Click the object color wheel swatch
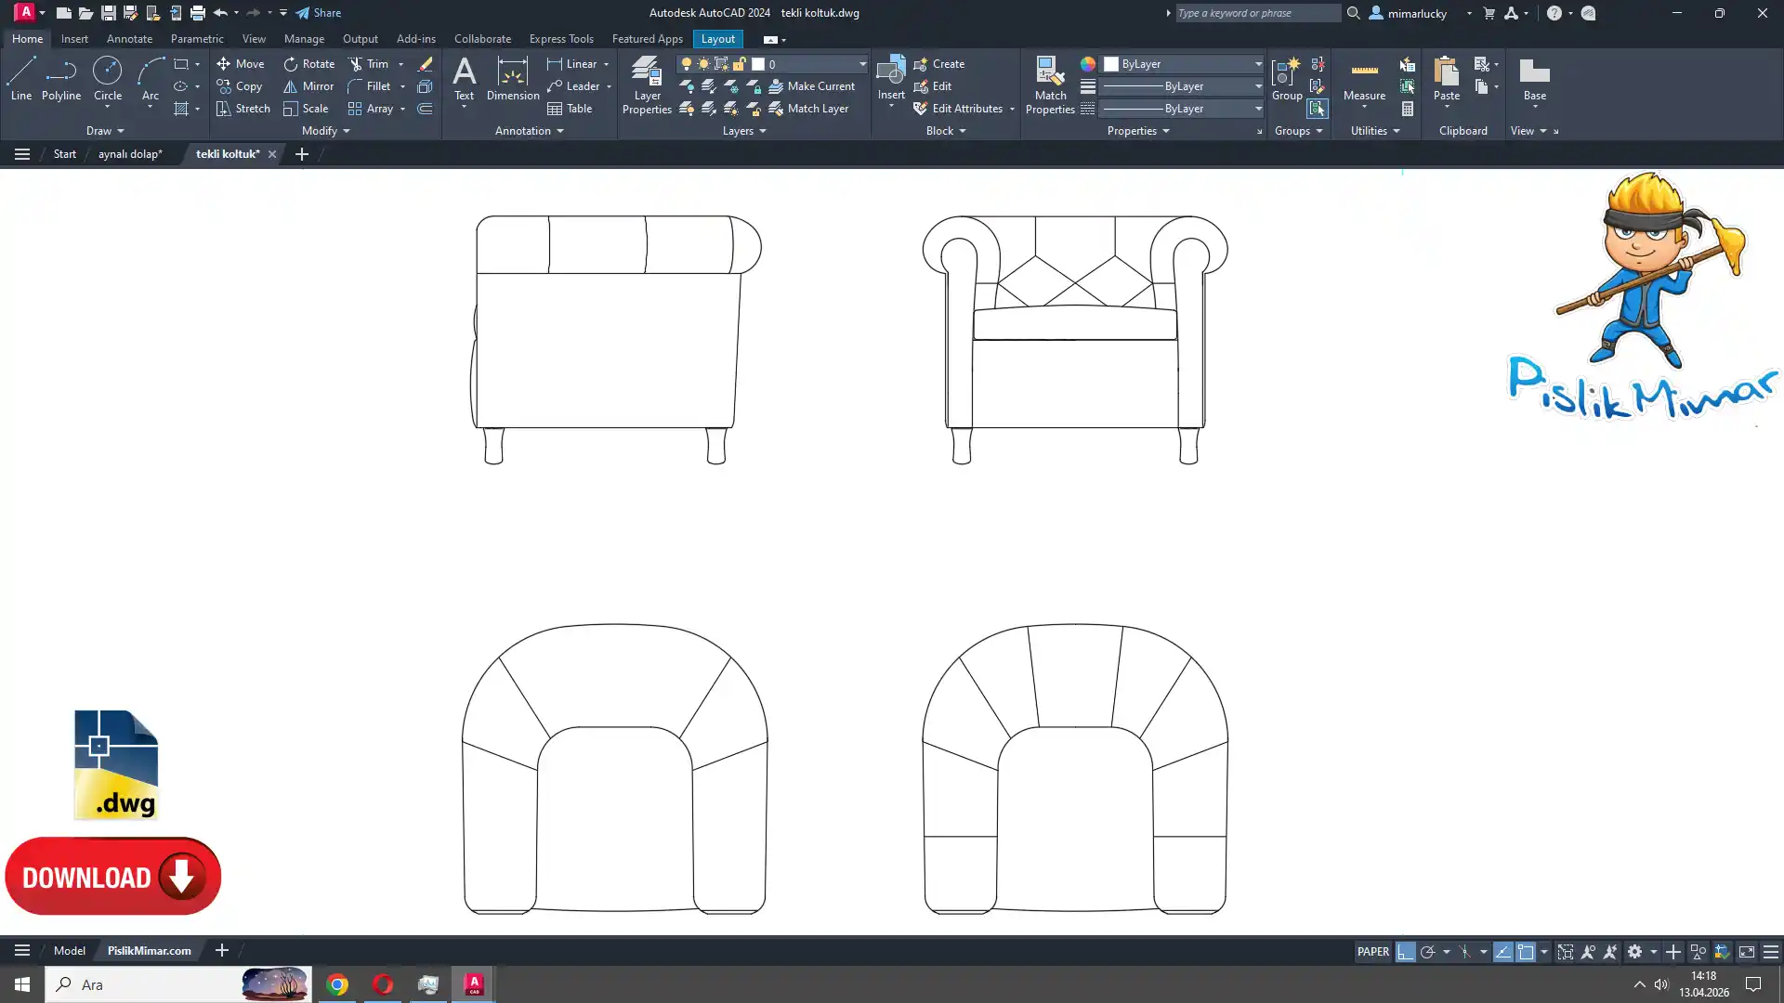Image resolution: width=1784 pixels, height=1003 pixels. [x=1087, y=64]
